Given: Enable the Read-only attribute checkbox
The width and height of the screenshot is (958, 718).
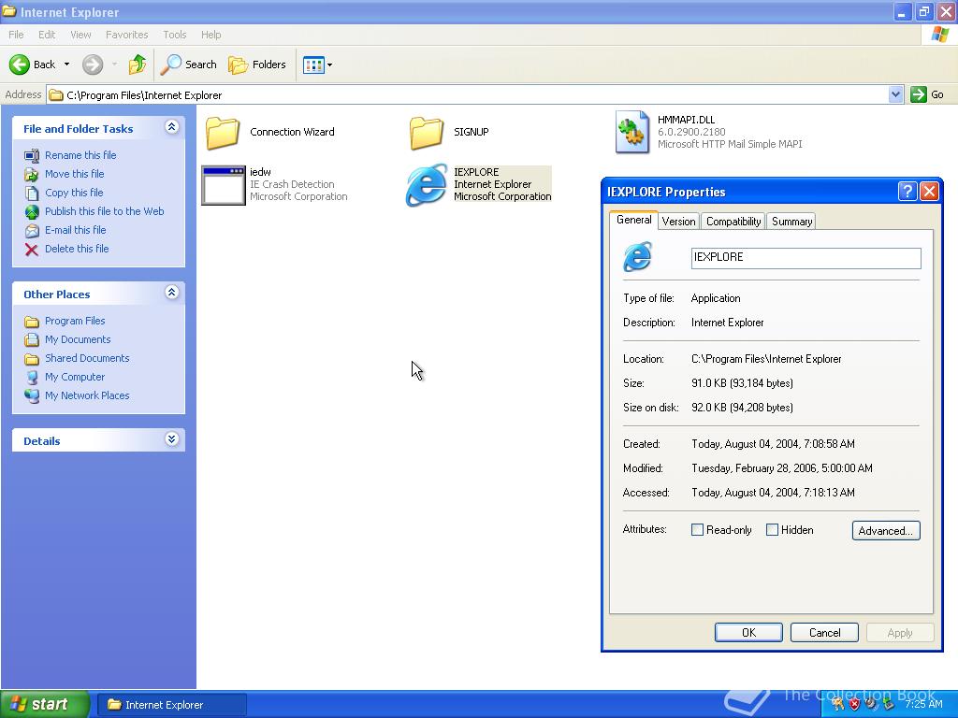Looking at the screenshot, I should [697, 530].
